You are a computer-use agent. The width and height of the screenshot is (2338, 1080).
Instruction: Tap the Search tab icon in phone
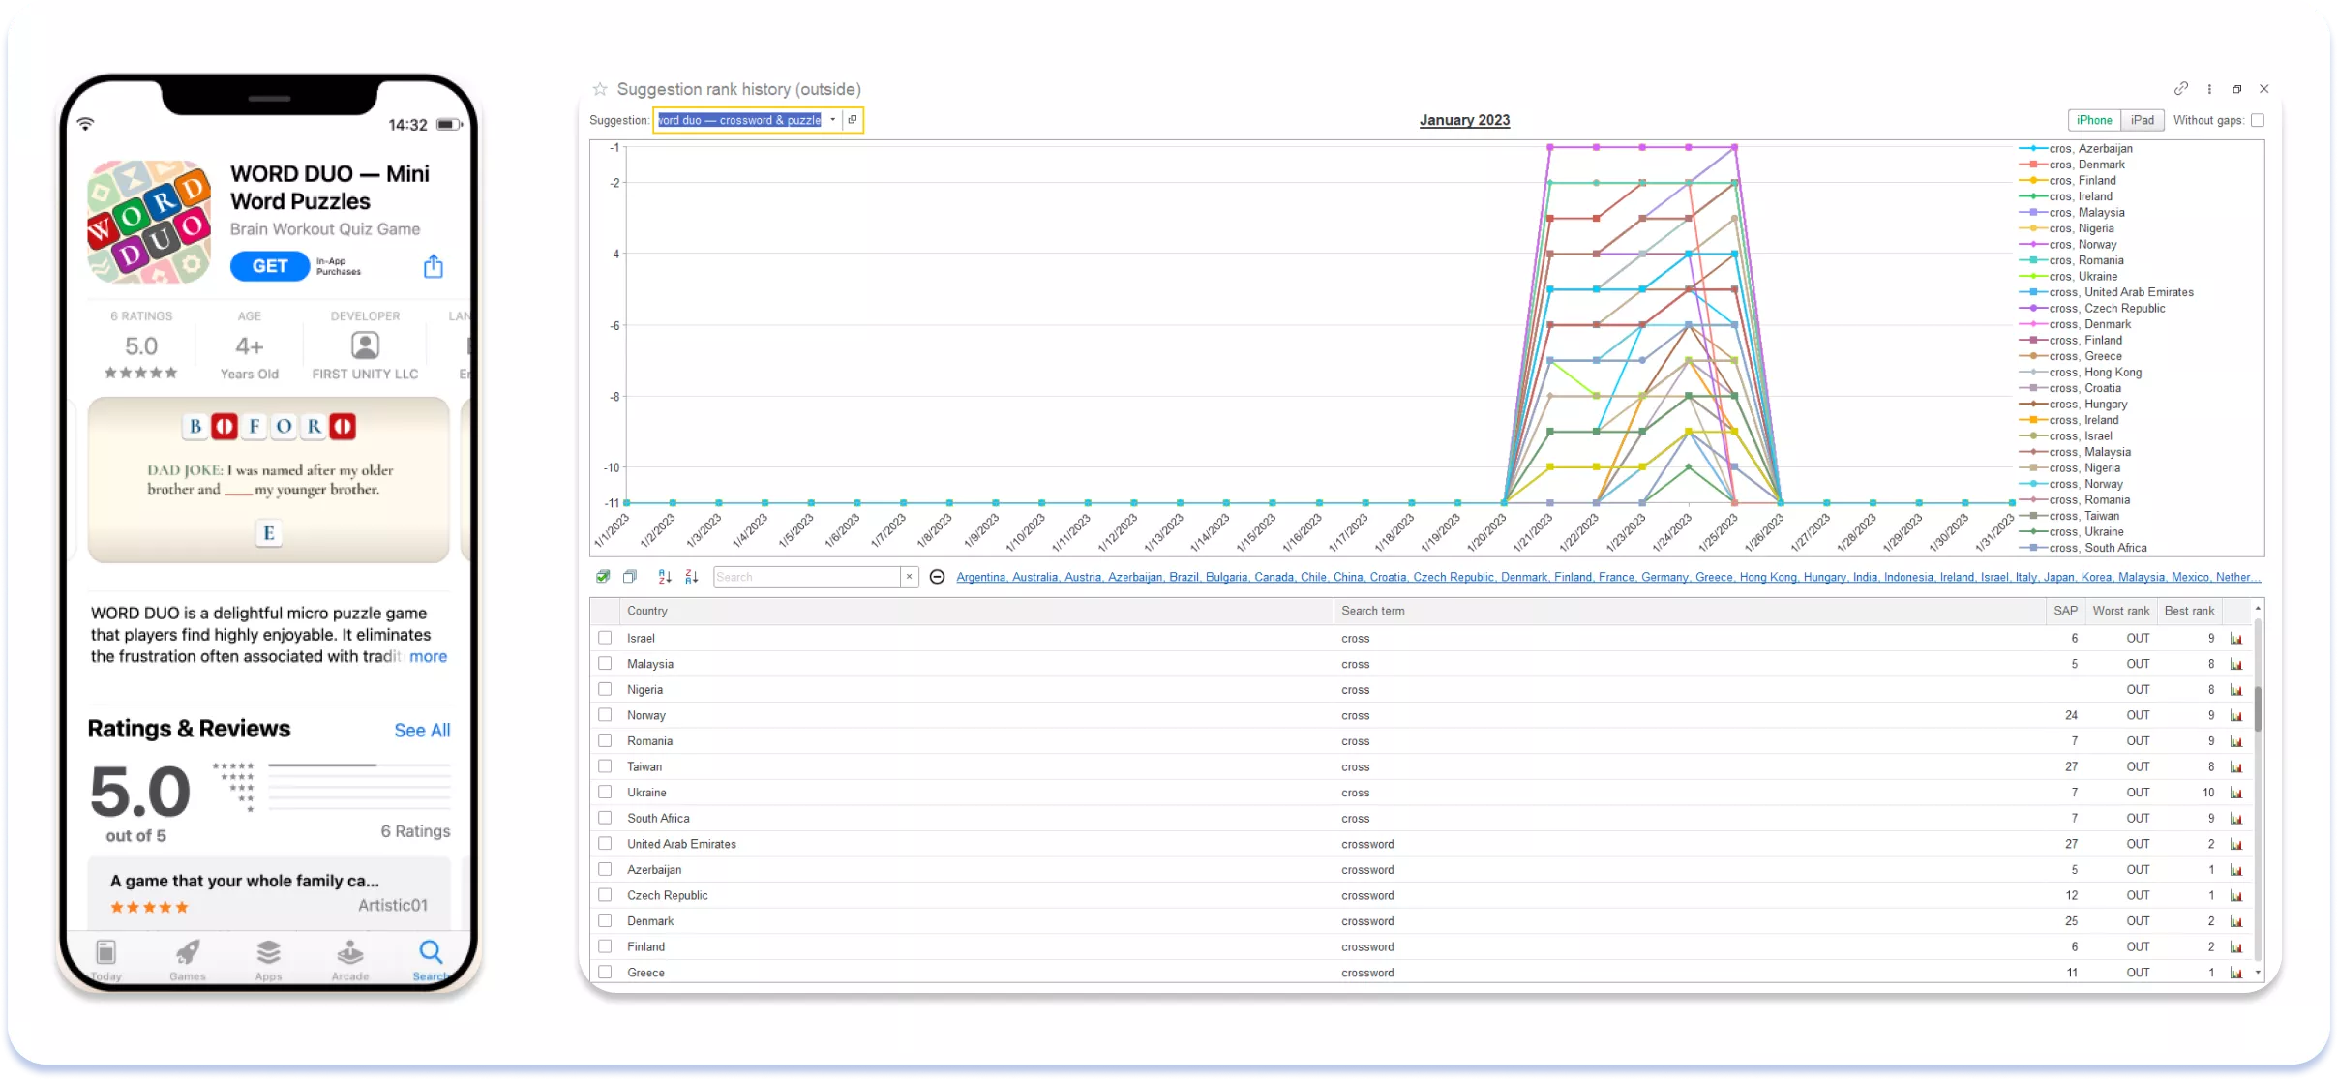(431, 959)
